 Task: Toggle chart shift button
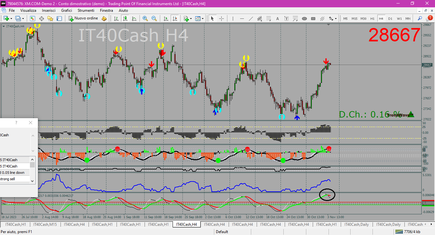175,18
